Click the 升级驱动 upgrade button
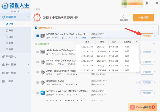 click(147, 36)
